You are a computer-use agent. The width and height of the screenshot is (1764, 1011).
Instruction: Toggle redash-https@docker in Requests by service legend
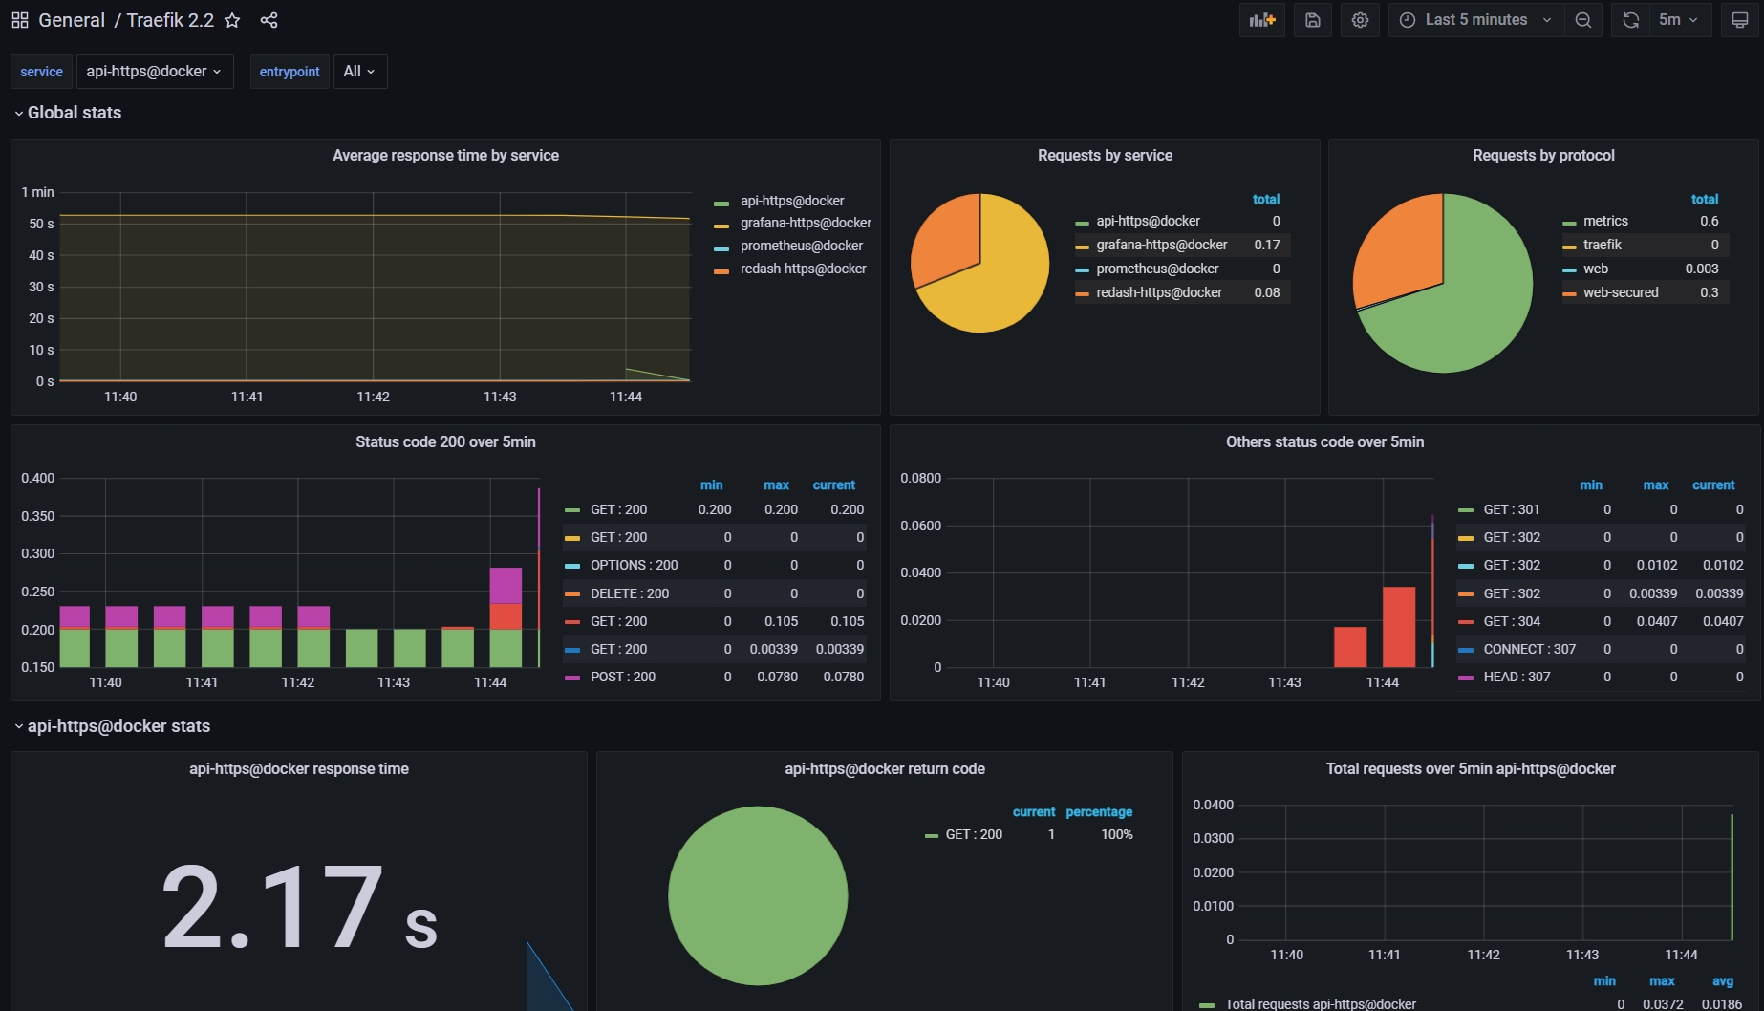coord(1158,292)
